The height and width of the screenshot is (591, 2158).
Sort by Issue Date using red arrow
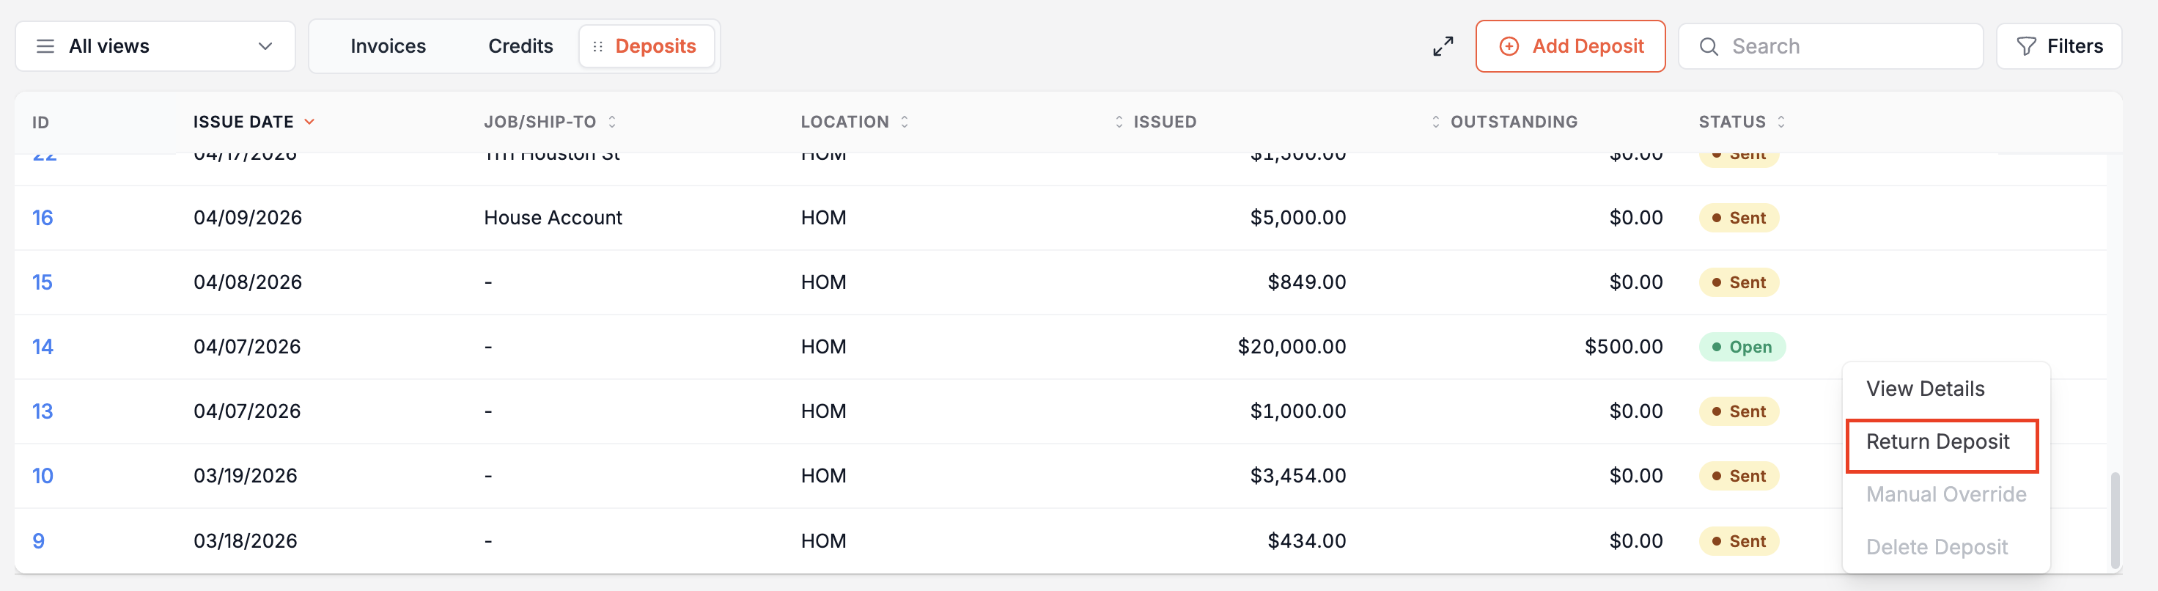[x=309, y=122]
